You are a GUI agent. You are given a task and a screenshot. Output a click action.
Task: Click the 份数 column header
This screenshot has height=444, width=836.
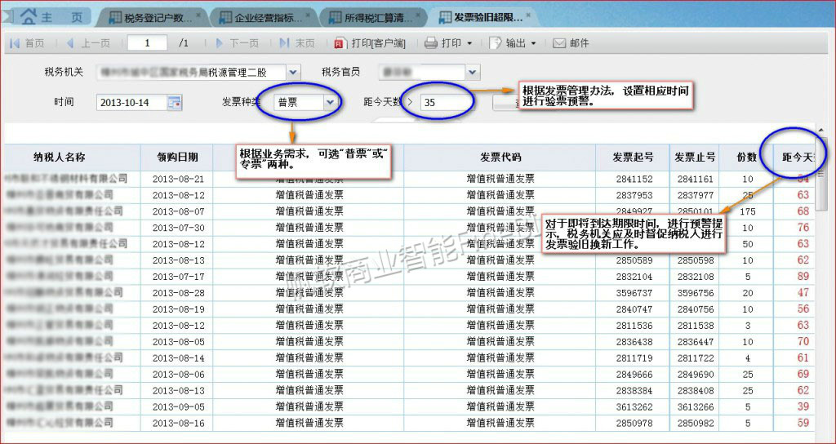(747, 158)
